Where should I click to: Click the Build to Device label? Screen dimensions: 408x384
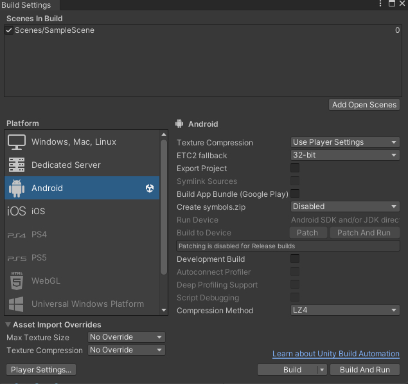point(204,233)
